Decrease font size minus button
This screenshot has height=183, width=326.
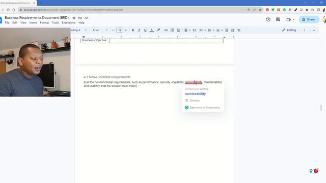coord(113,30)
